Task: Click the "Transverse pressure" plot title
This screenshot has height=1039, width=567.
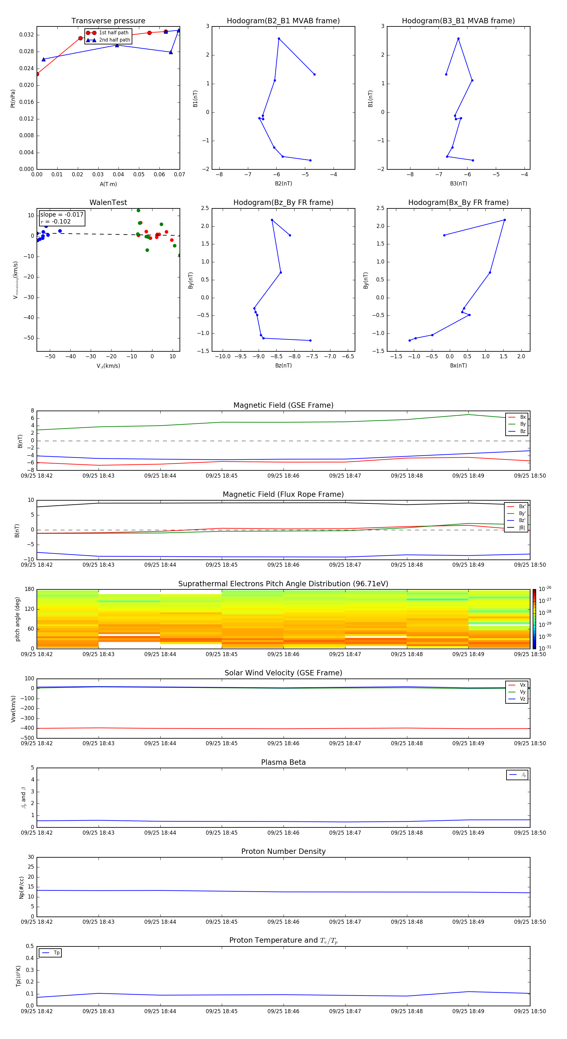Action: 108,20
